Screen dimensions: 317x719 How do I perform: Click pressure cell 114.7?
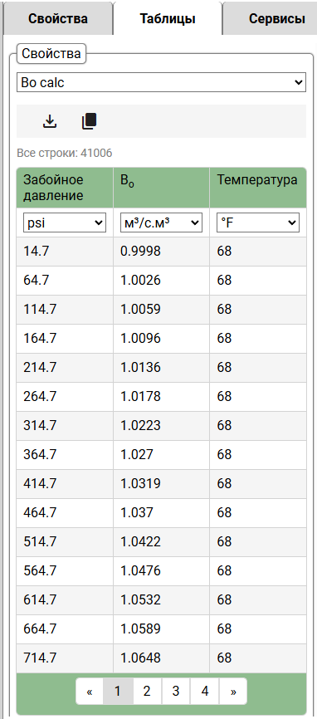65,310
